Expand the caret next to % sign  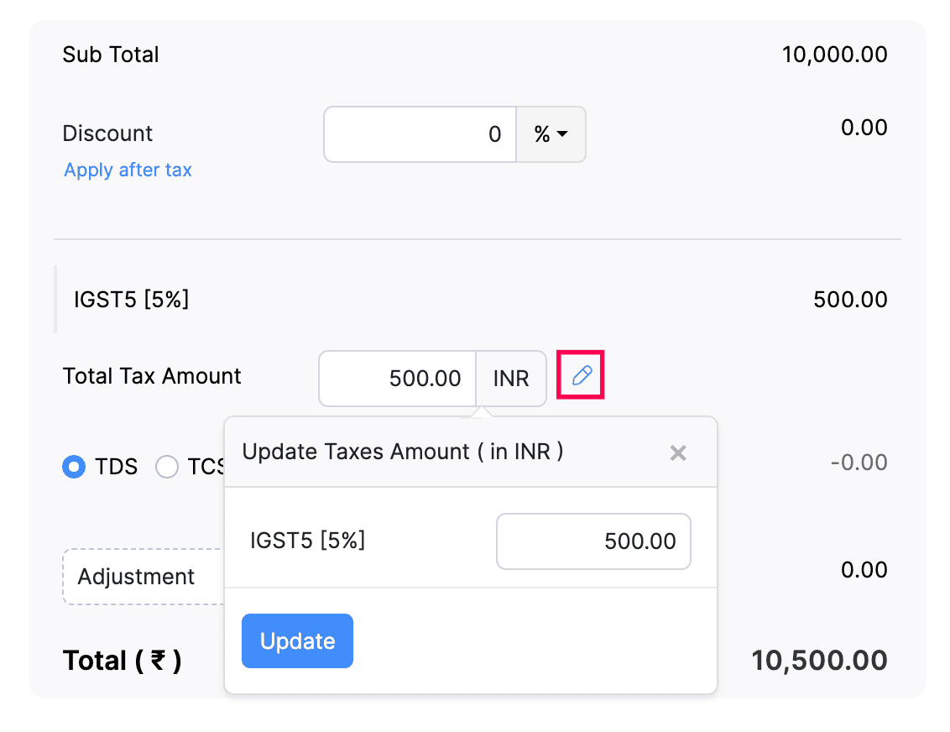564,136
